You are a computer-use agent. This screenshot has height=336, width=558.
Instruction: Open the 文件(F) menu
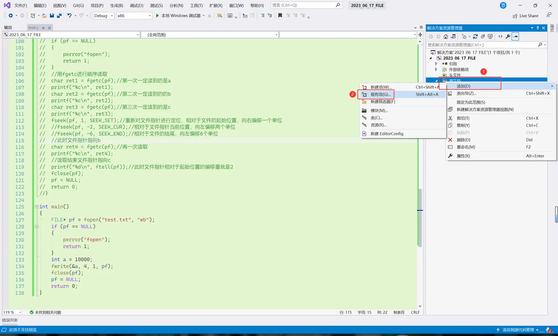coord(21,6)
